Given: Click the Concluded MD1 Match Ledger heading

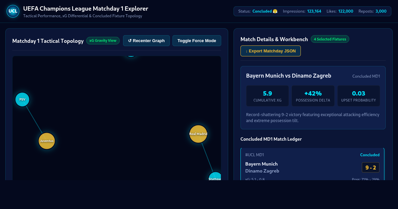Looking at the screenshot, I should [x=271, y=139].
